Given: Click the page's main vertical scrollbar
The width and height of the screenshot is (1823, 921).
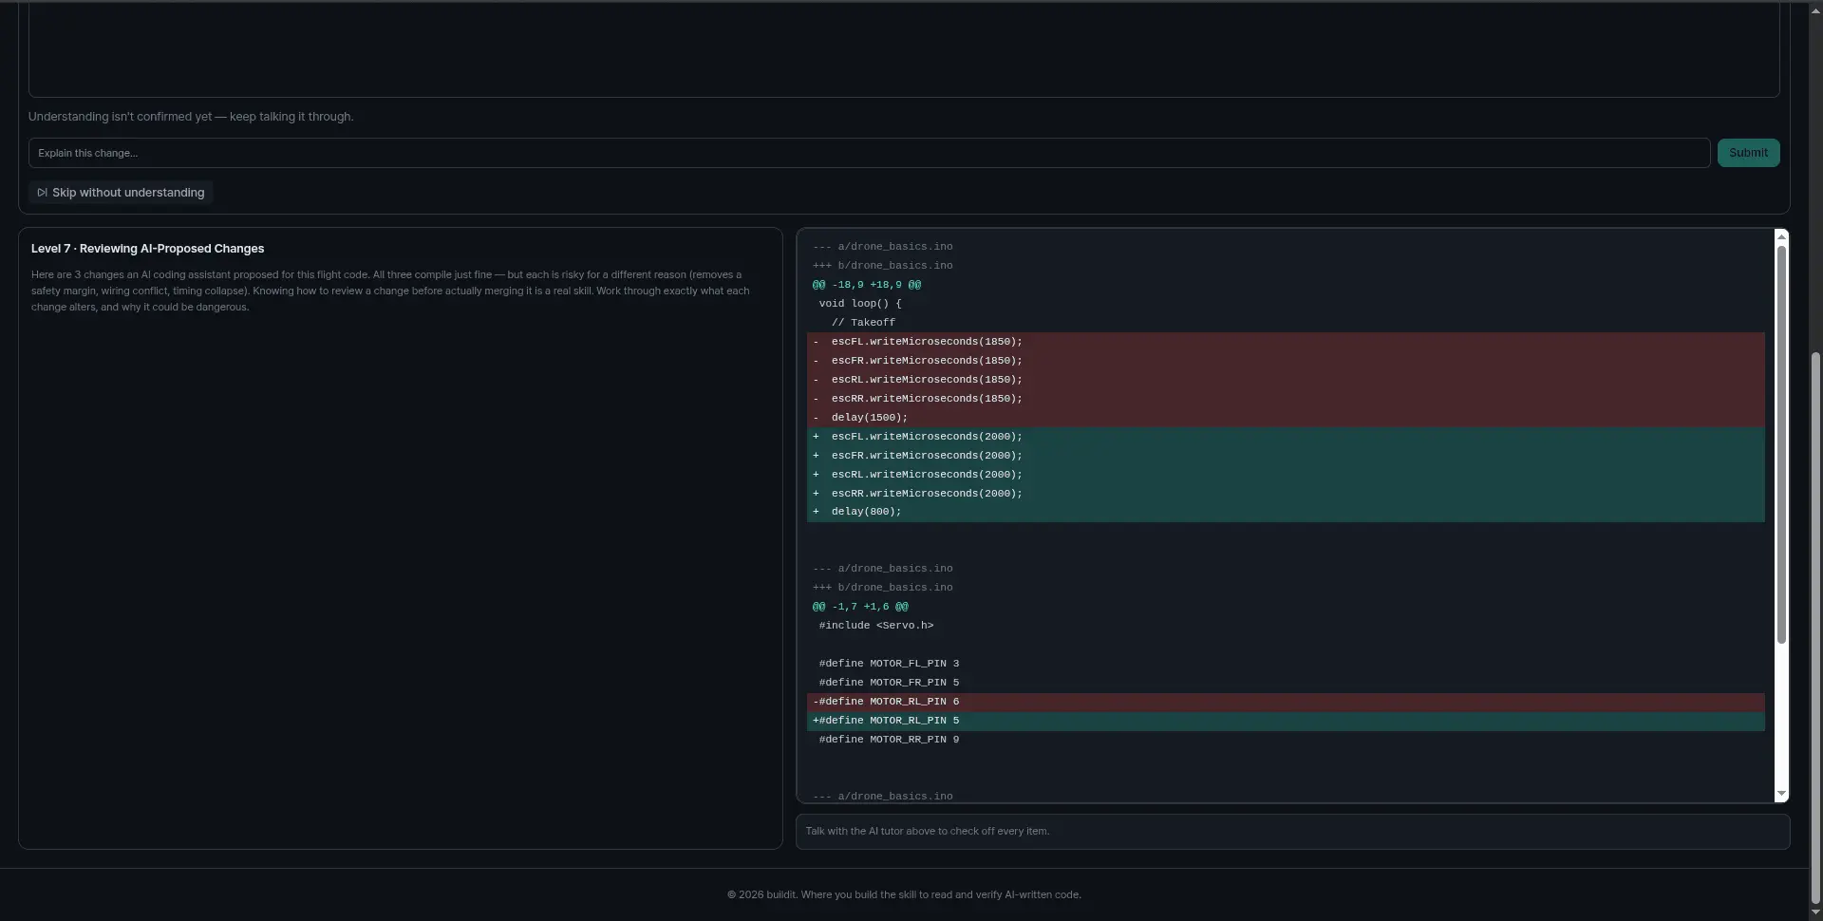Looking at the screenshot, I should pyautogui.click(x=1815, y=627).
